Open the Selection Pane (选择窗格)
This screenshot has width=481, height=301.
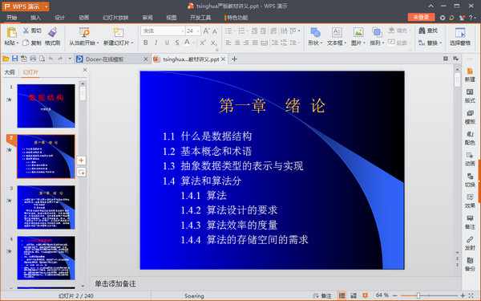(460, 37)
